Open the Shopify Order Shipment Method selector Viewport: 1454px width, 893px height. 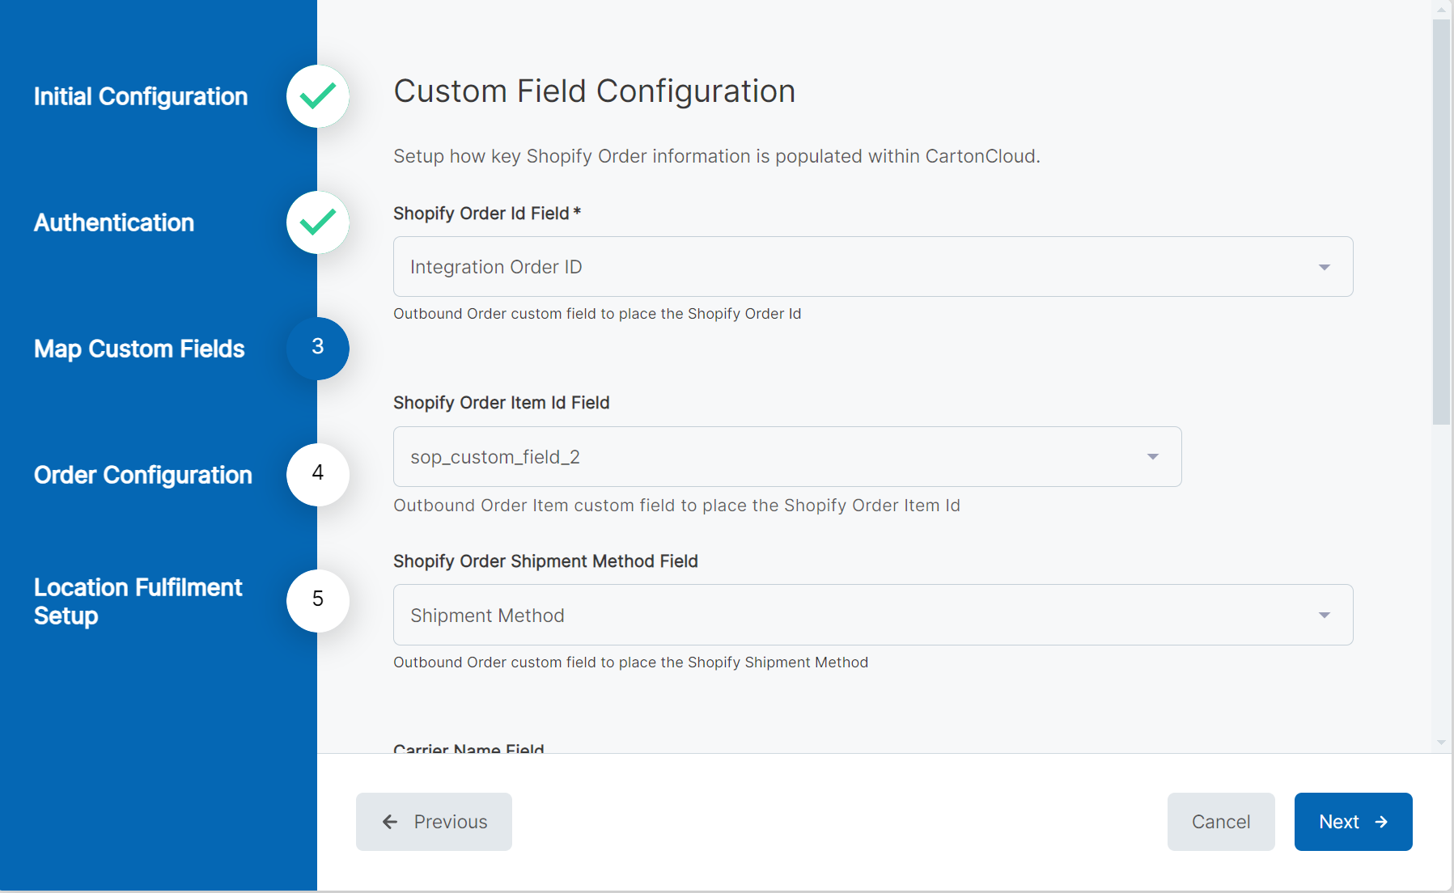click(x=871, y=615)
